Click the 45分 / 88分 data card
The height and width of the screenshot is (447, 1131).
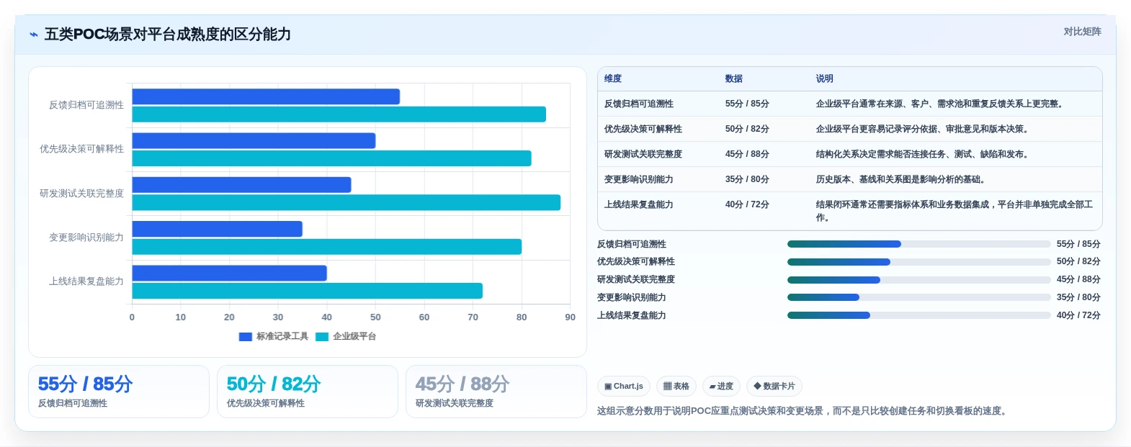point(496,392)
